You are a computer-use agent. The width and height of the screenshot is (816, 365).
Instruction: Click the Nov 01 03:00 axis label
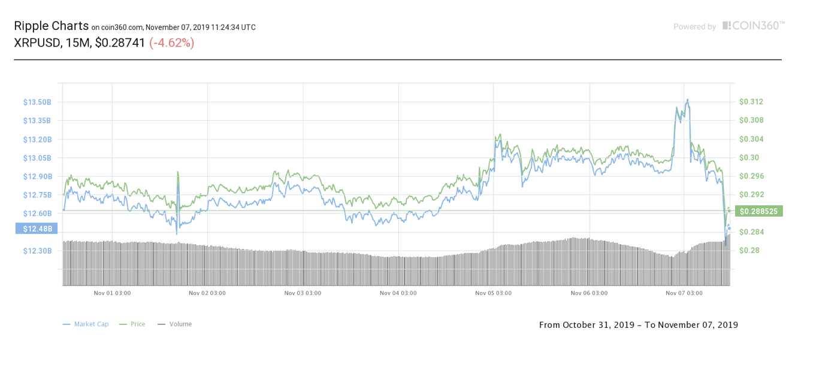112,293
